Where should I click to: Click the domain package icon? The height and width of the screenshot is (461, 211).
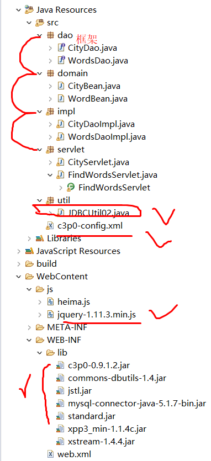tap(51, 73)
